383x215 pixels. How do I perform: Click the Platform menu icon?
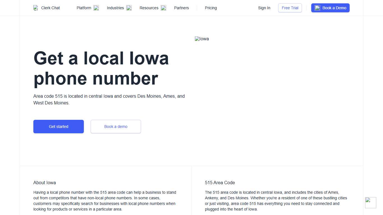click(96, 8)
